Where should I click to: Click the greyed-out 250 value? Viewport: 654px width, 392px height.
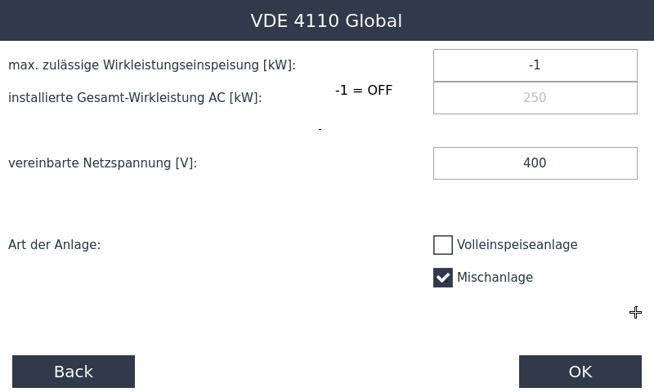coord(535,98)
